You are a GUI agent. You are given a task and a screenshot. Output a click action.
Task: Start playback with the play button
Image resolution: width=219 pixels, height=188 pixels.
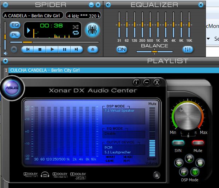point(52,49)
